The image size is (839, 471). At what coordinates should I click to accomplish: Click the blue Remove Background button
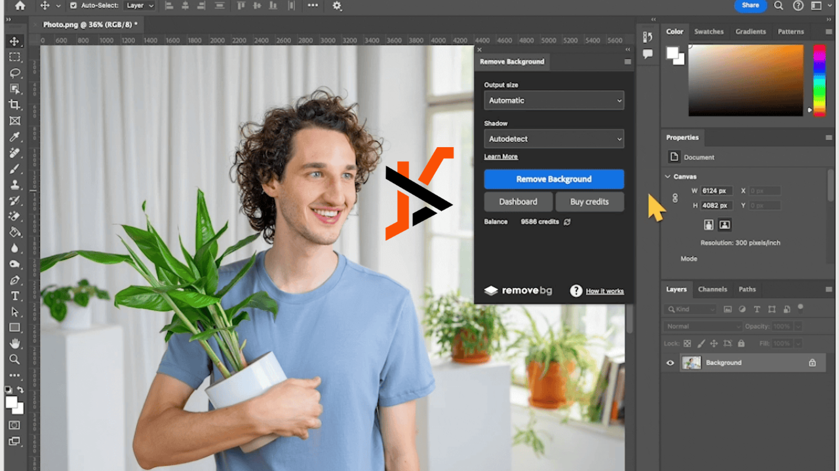pyautogui.click(x=554, y=179)
